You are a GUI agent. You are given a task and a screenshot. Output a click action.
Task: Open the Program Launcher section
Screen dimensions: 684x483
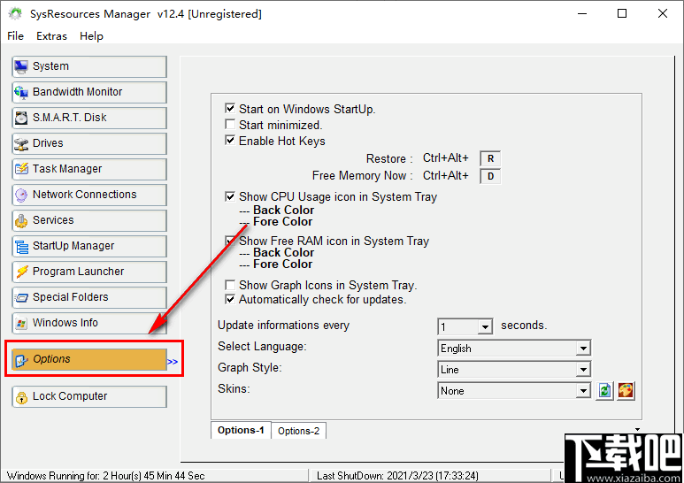tap(89, 272)
